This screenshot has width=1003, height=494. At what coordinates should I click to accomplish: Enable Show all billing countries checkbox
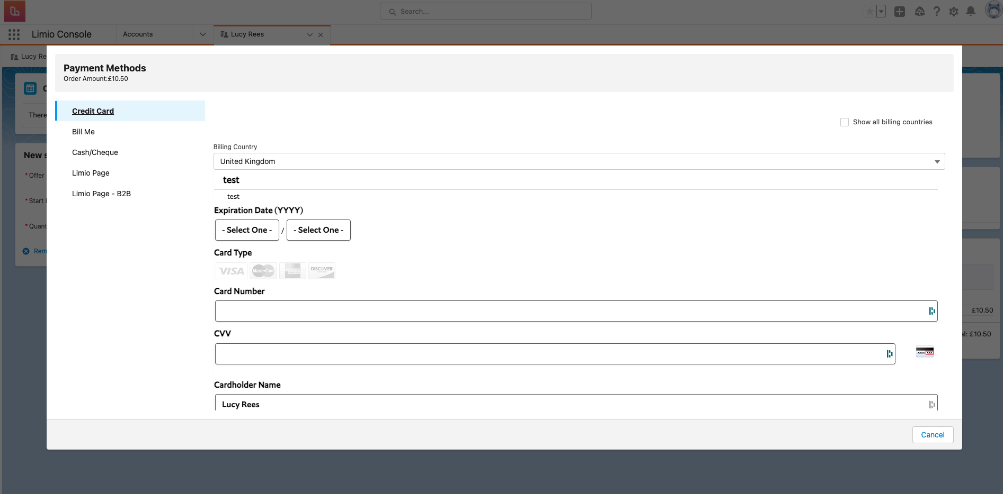[845, 122]
